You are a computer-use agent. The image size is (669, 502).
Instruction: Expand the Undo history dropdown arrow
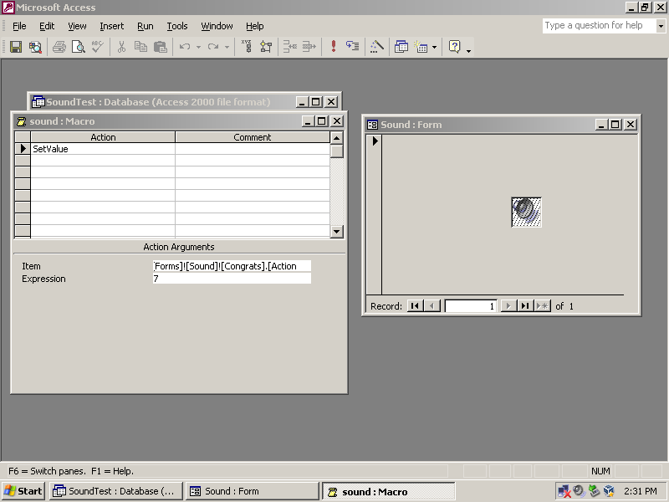point(198,47)
